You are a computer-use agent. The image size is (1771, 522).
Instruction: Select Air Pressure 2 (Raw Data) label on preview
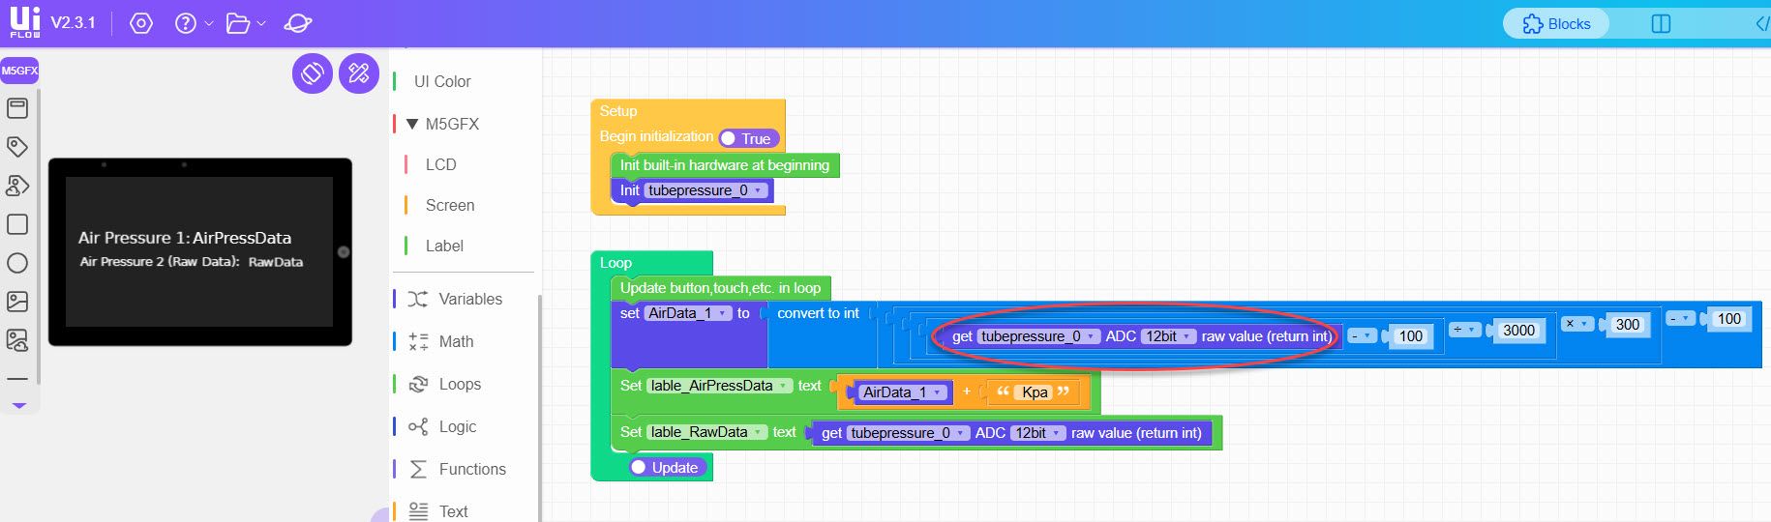[x=160, y=262]
